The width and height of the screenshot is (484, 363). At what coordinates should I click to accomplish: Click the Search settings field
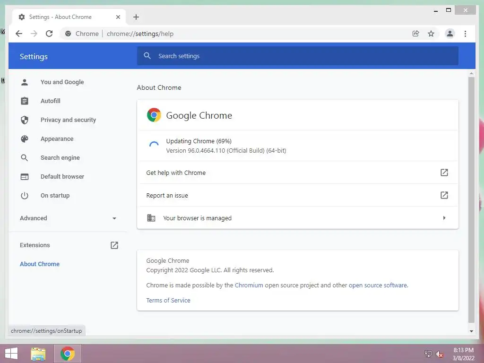298,56
